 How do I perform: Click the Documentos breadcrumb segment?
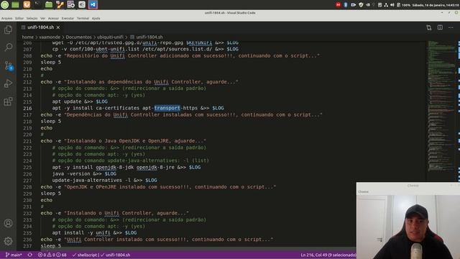[x=78, y=37]
